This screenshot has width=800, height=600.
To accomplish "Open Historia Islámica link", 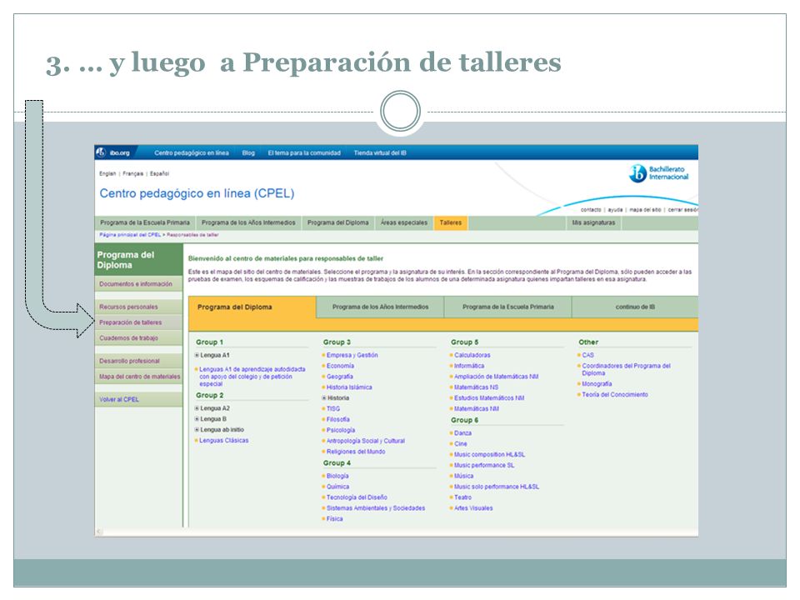I will pos(349,387).
